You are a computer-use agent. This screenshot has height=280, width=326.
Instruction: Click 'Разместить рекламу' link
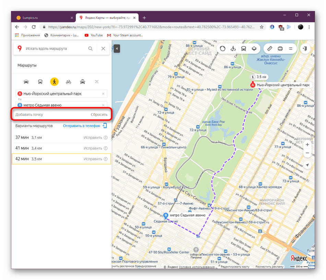coord(269,267)
